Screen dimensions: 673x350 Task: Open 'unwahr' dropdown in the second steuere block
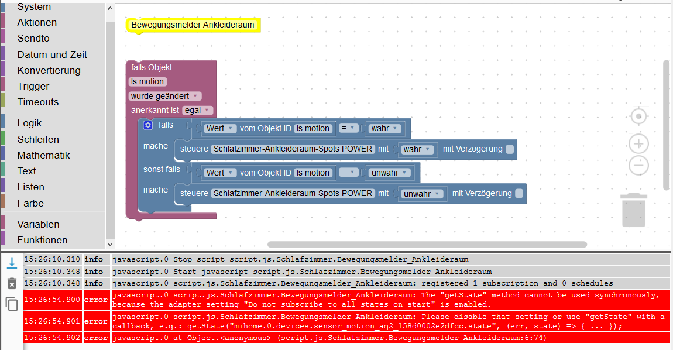tap(421, 194)
